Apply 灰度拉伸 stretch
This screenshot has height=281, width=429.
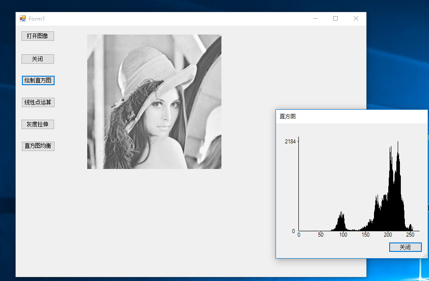point(38,124)
